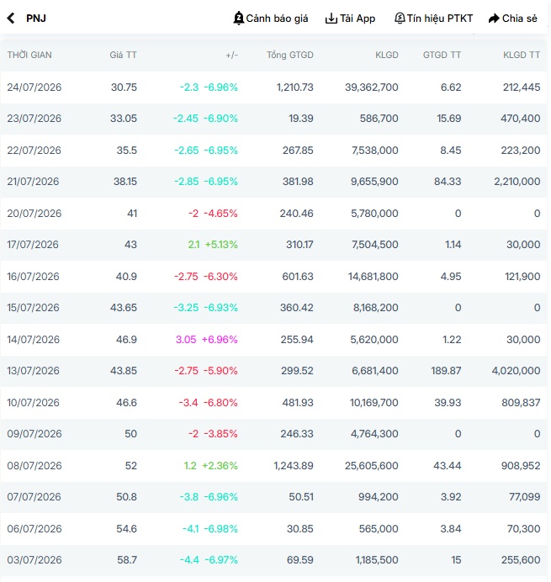551x582 pixels.
Task: Open the Cảnh báo giá price alert
Action: tap(277, 19)
